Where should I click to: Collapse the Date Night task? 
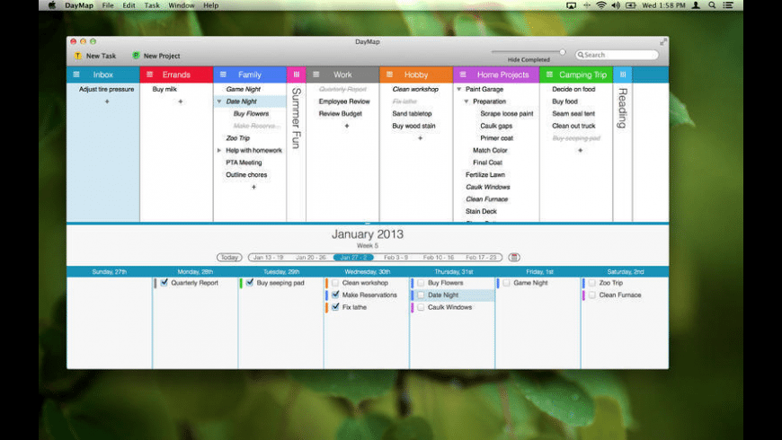click(x=219, y=101)
